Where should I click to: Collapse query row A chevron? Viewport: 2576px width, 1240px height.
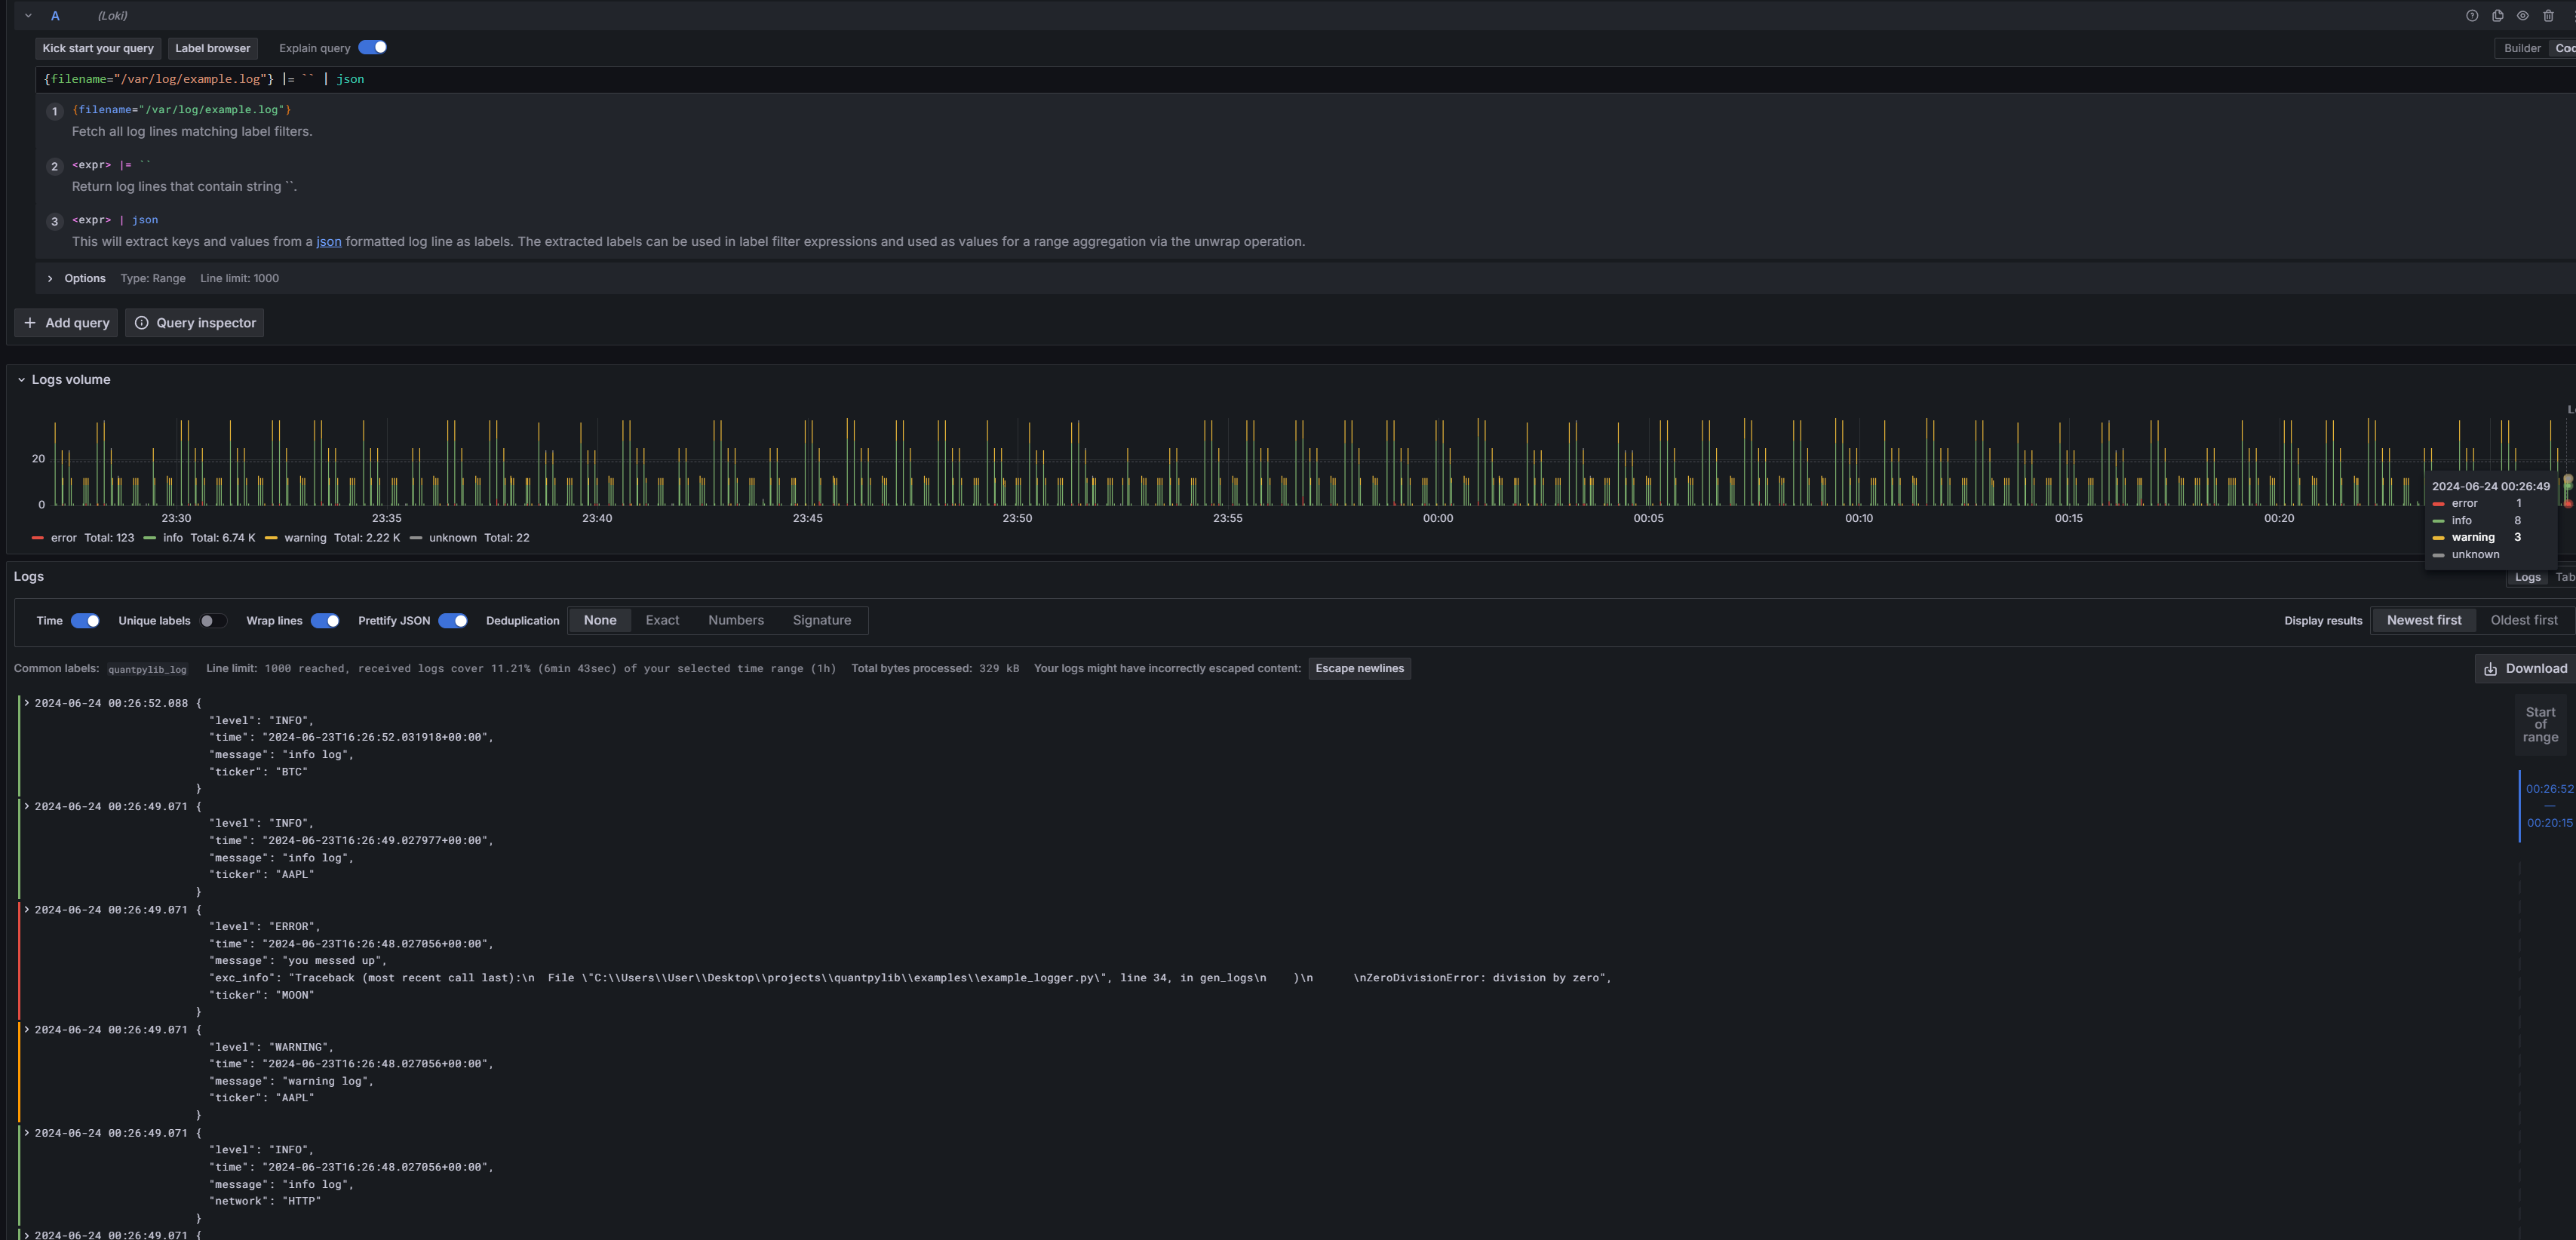tap(28, 16)
